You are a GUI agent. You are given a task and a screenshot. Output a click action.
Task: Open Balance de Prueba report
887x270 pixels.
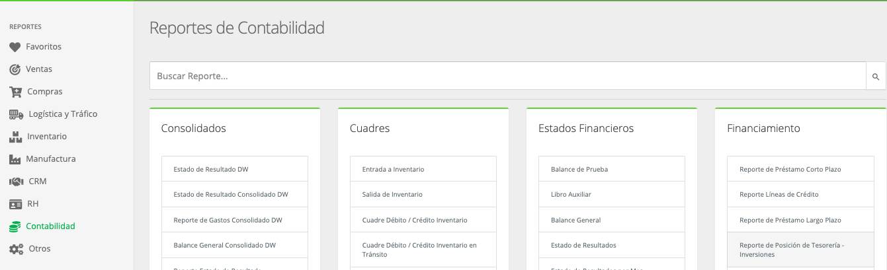point(612,169)
